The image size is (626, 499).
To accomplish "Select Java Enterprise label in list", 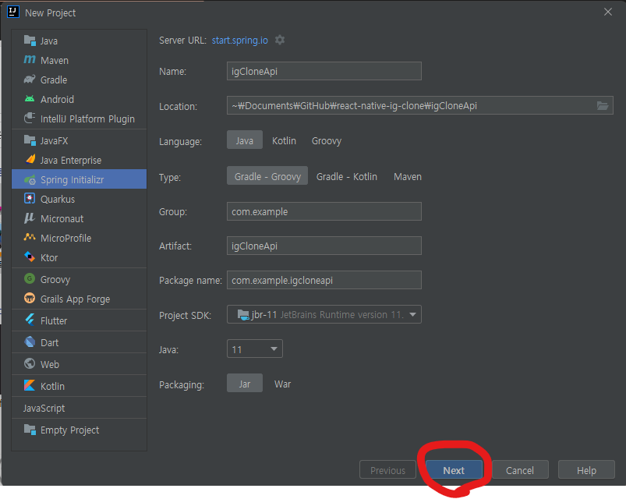I will point(71,160).
